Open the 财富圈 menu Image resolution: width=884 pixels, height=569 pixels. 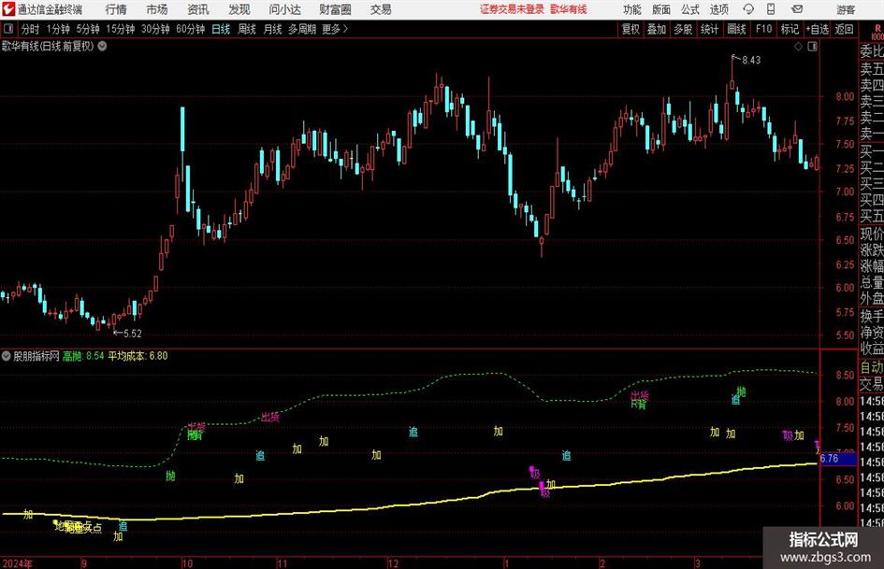tap(335, 9)
